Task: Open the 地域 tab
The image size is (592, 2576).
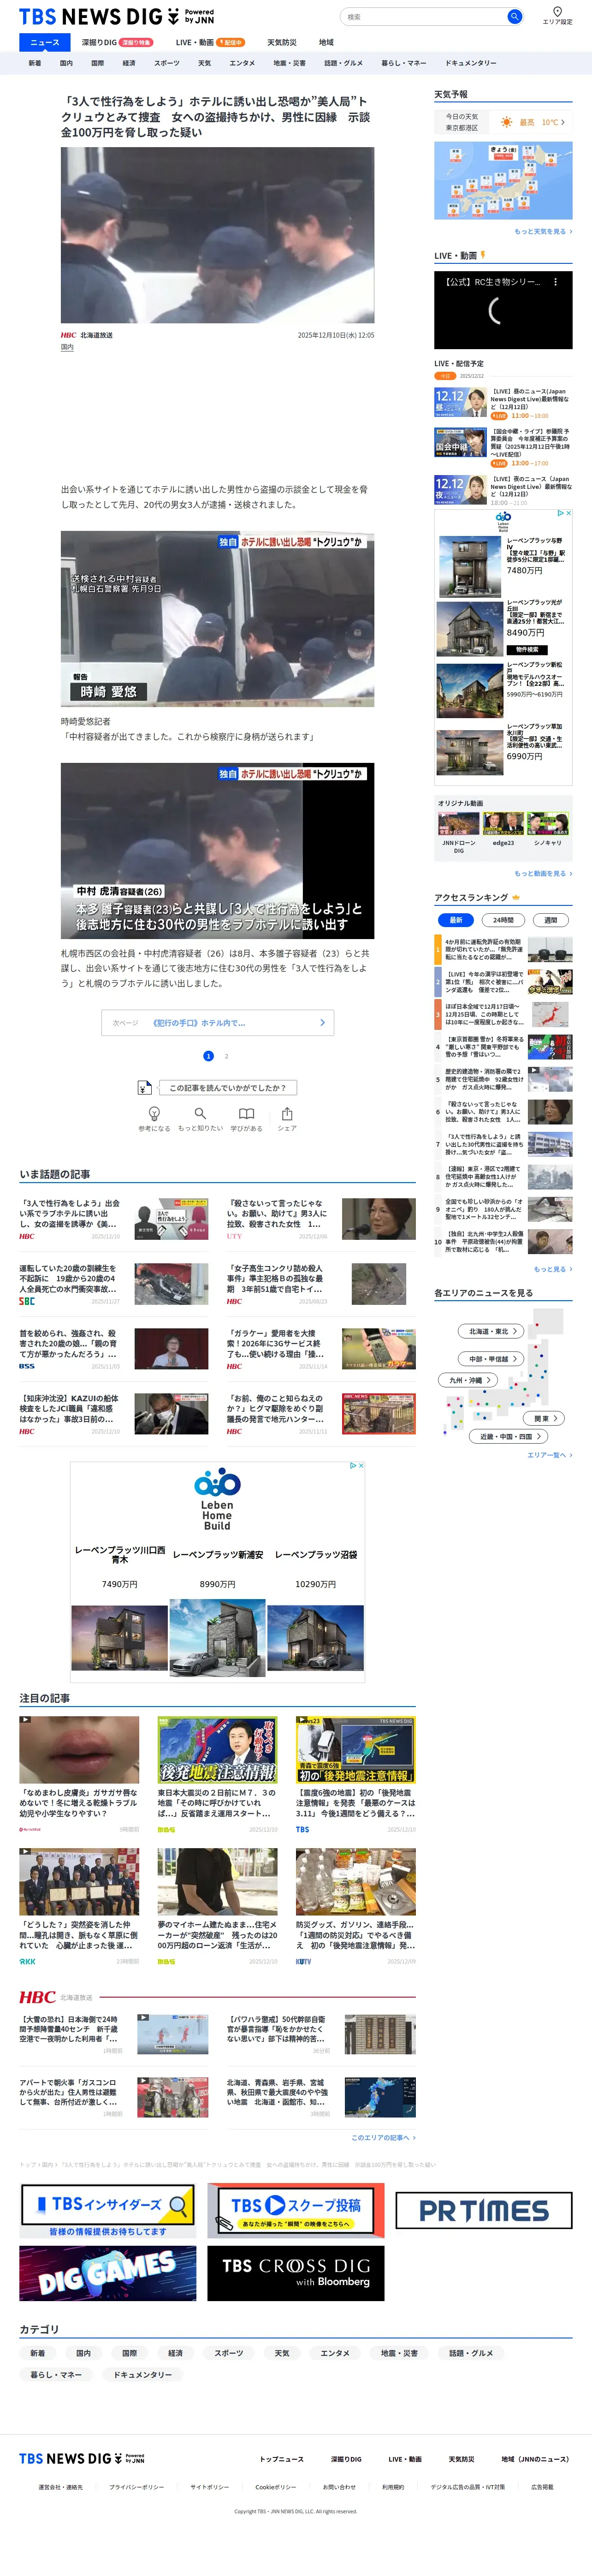Action: tap(326, 43)
